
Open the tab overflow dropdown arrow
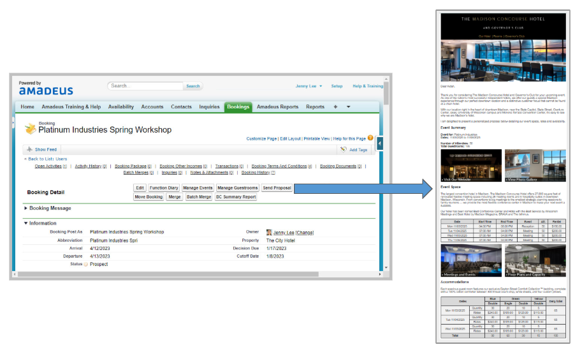pos(348,107)
